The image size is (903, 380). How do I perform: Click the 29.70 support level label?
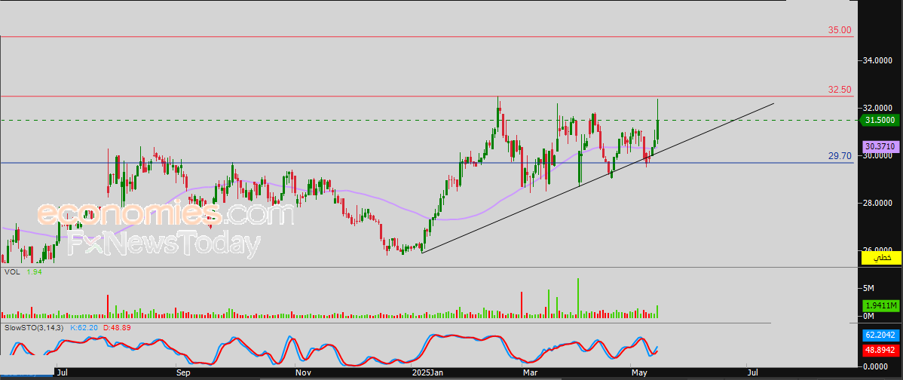840,156
